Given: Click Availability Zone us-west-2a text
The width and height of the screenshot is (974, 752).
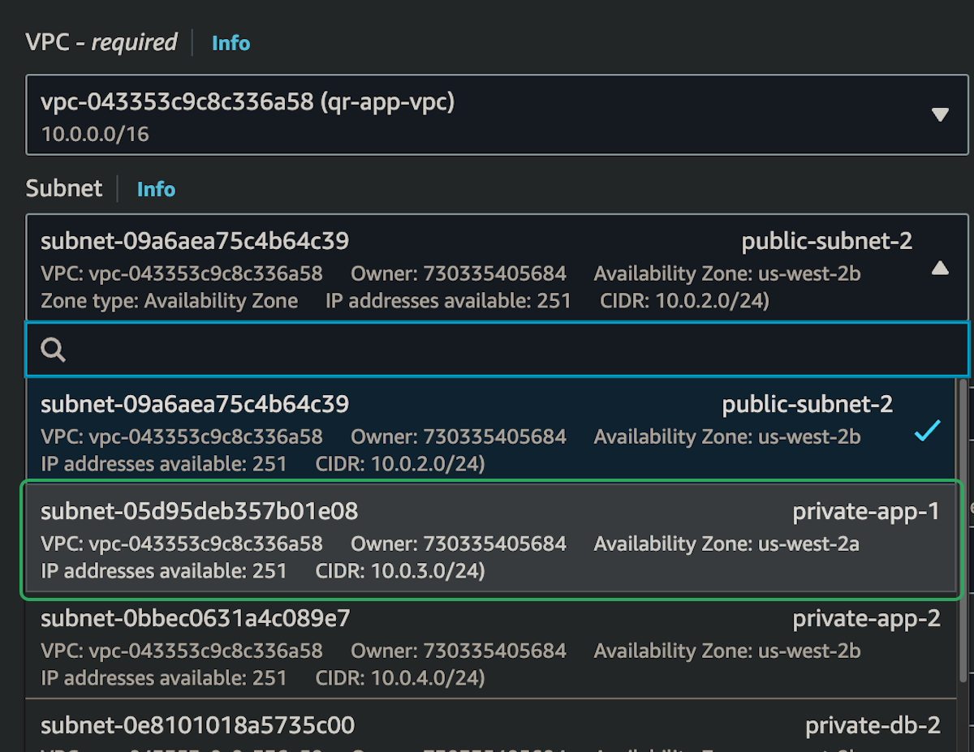Looking at the screenshot, I should 726,544.
